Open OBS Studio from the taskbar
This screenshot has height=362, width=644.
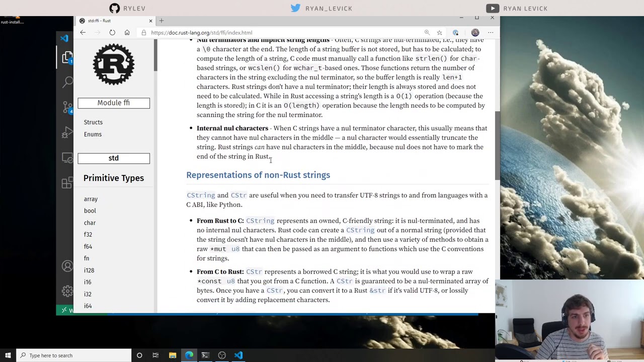tap(222, 355)
